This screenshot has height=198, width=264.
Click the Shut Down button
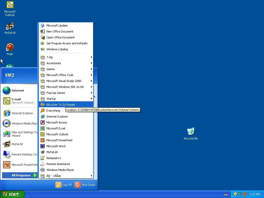(85, 185)
